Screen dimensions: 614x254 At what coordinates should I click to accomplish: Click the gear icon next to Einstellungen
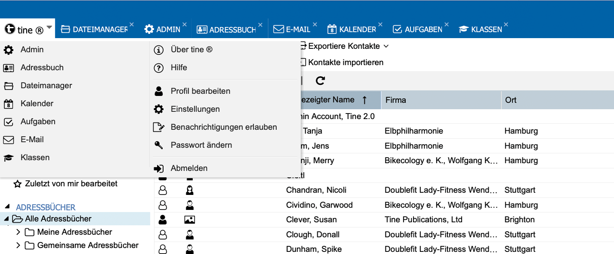pos(159,109)
